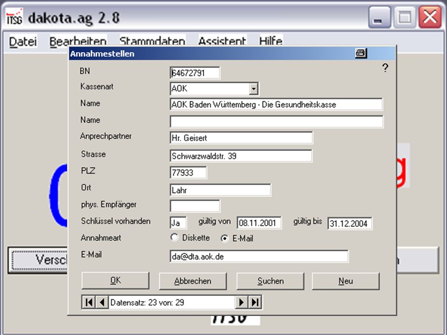
Task: Click the Schlüssel vorhanden field
Action: pos(178,222)
